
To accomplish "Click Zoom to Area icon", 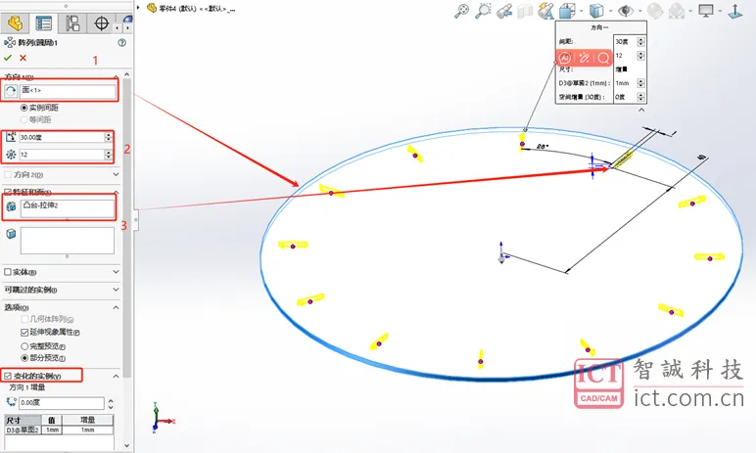I will pyautogui.click(x=483, y=11).
